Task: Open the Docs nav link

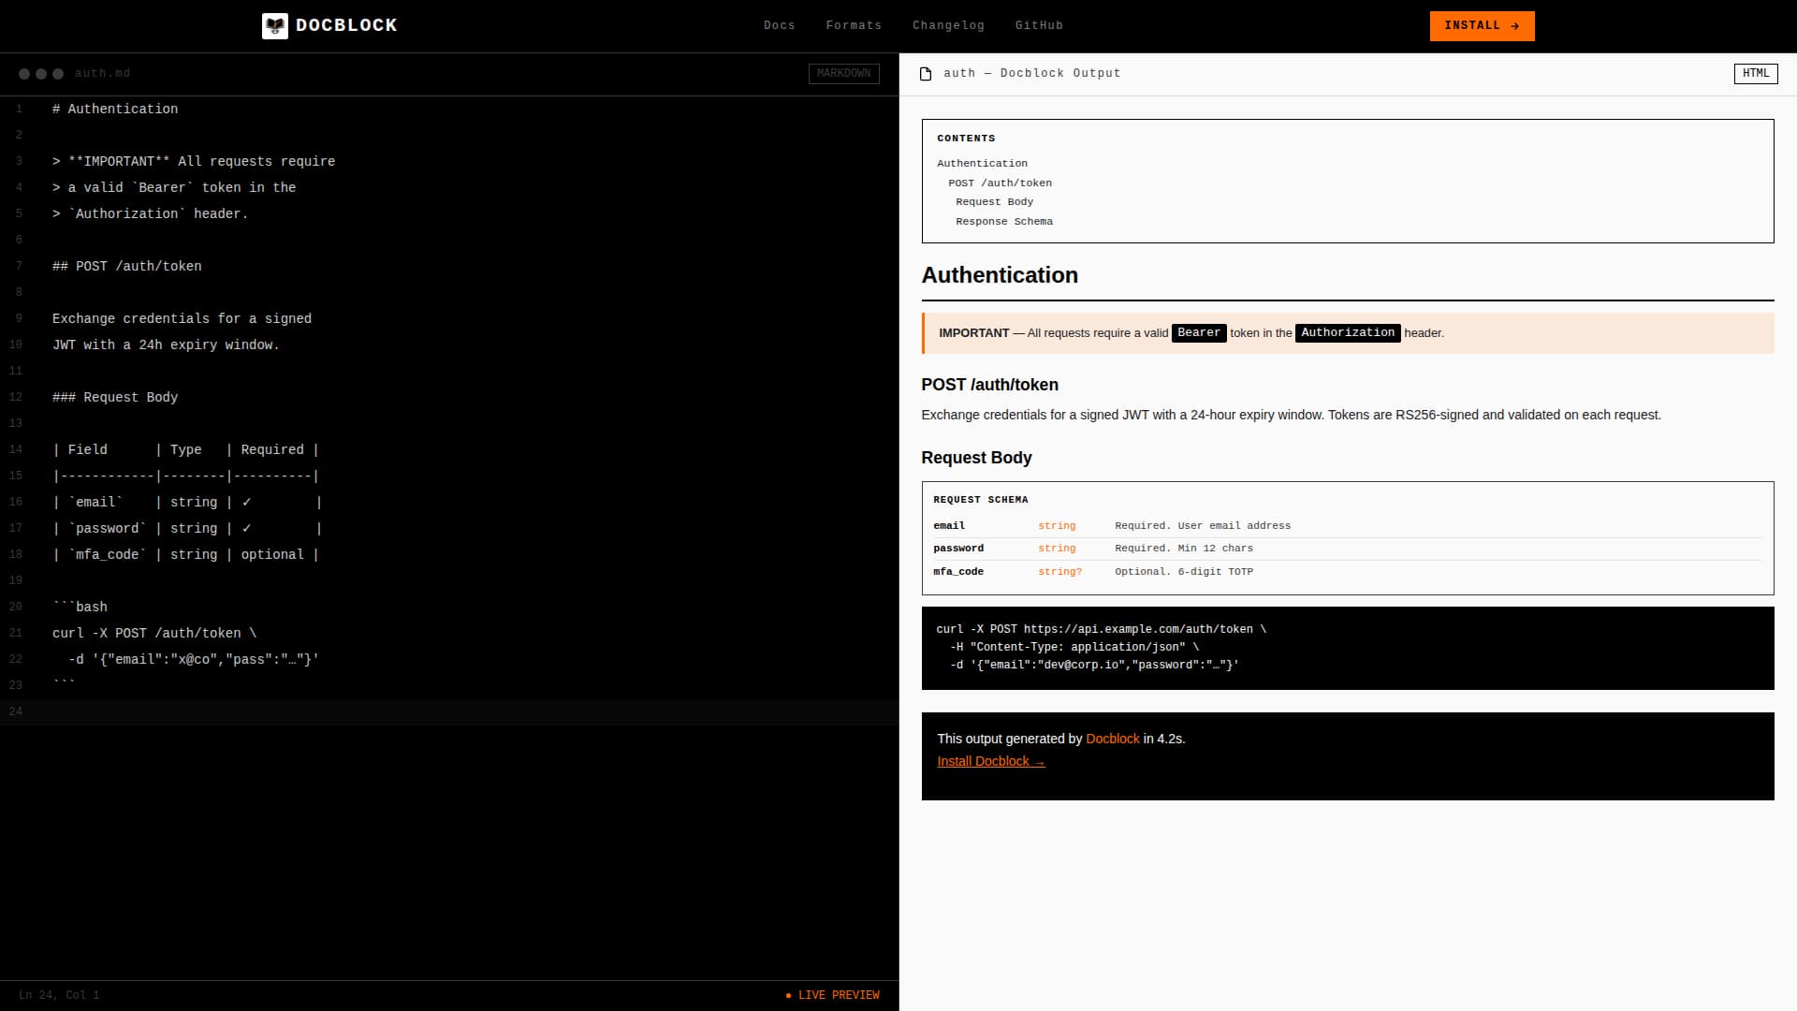Action: pyautogui.click(x=779, y=25)
